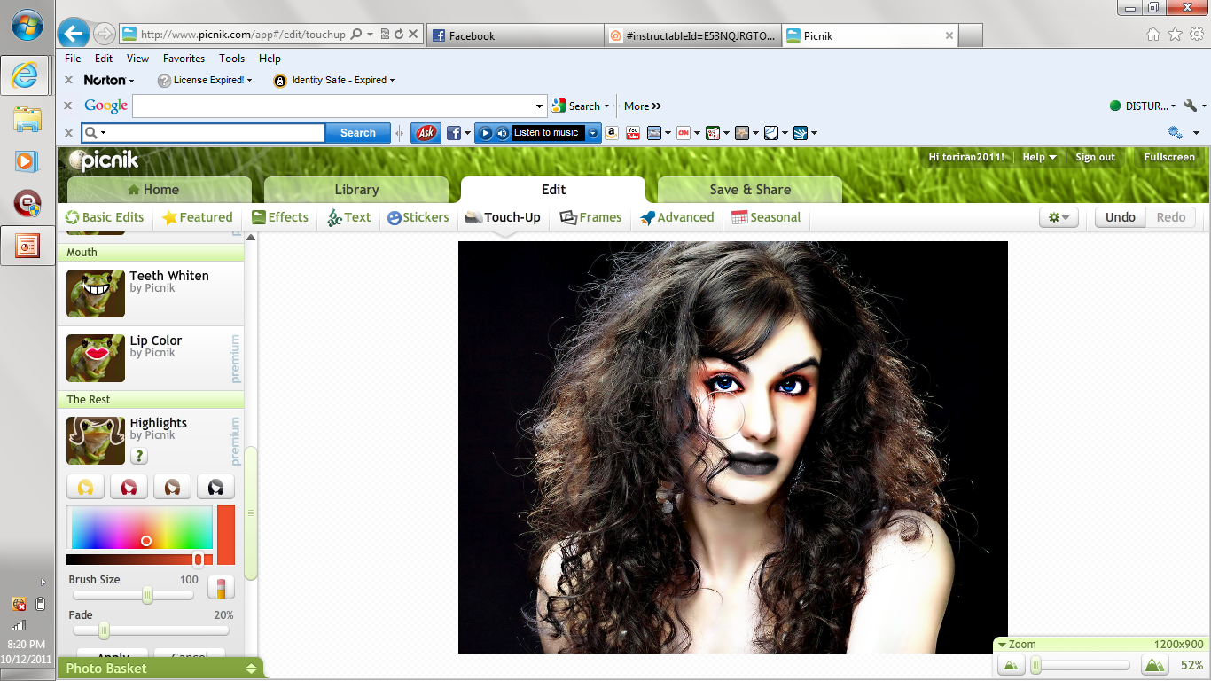Go back with the browser back arrow
Screen dimensions: 1211x681
tap(74, 34)
